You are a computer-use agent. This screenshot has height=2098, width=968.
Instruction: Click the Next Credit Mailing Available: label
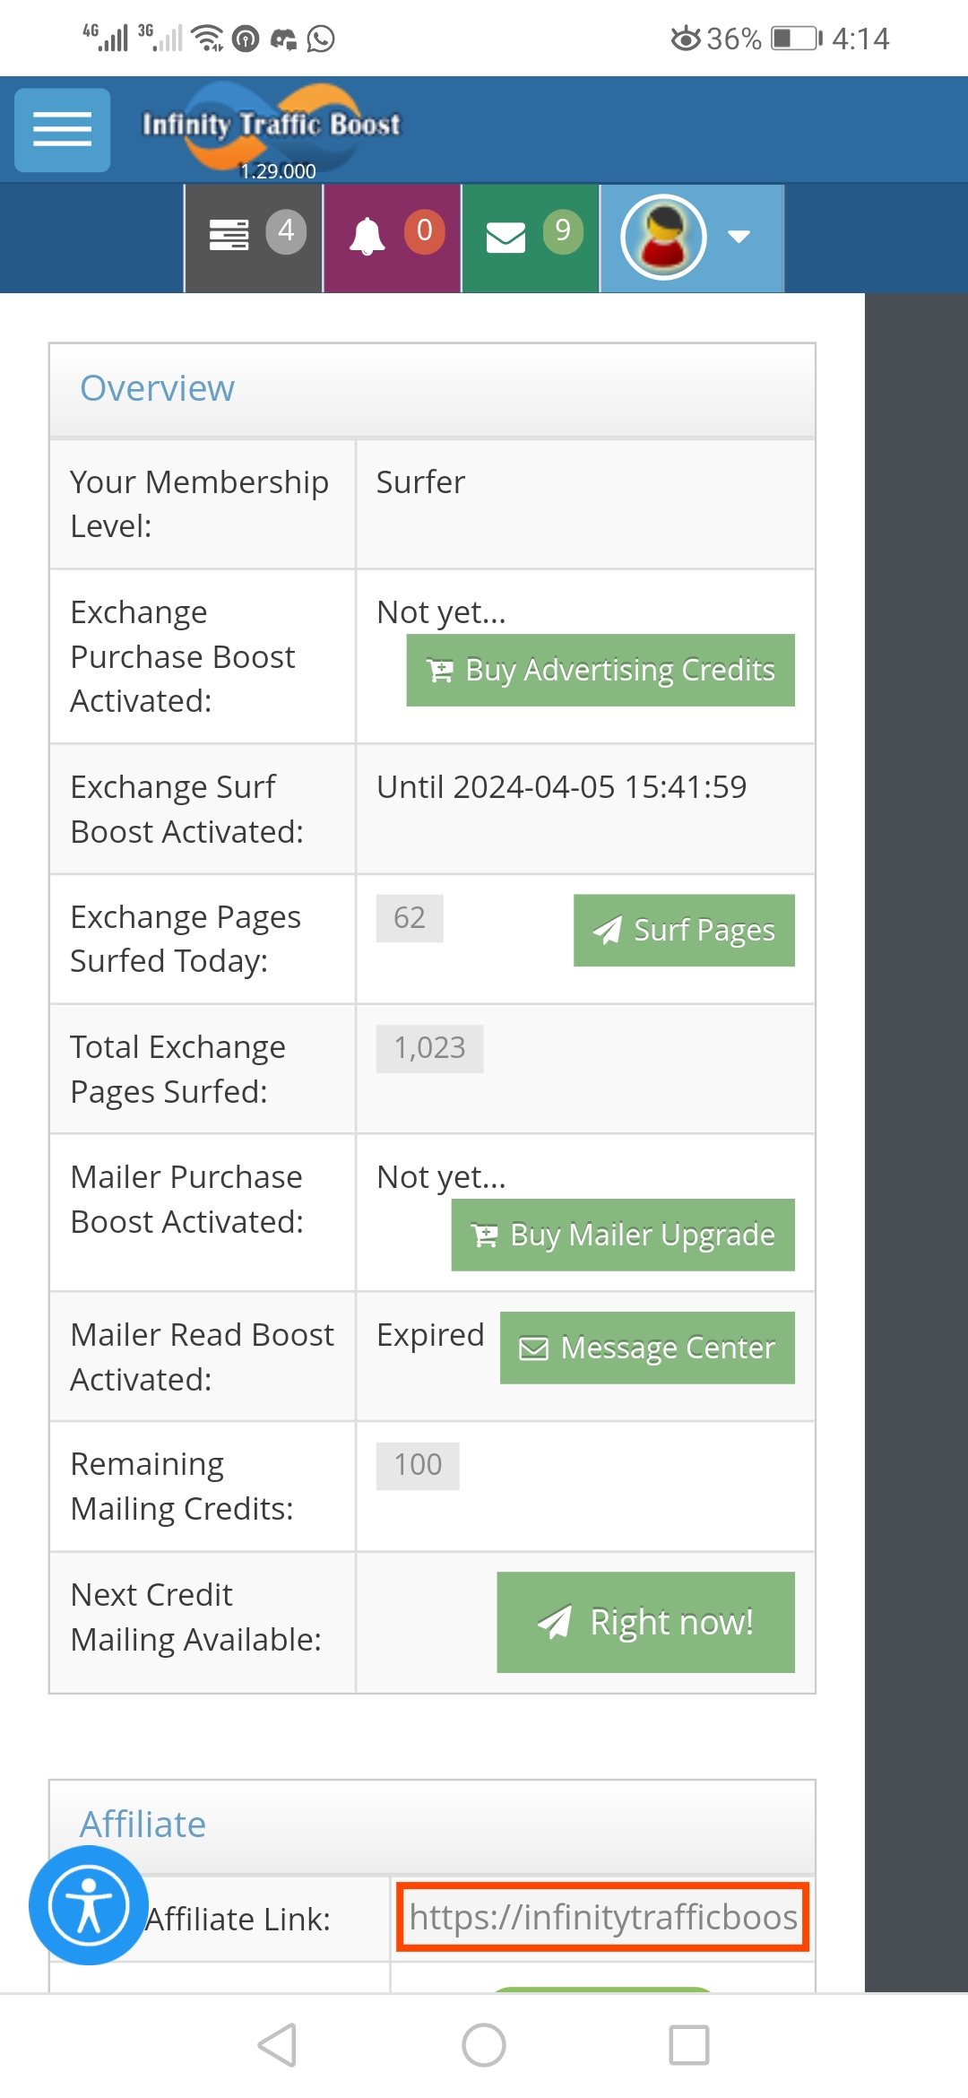[x=195, y=1617]
